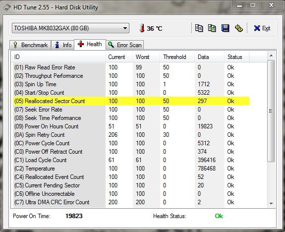Save screenshot using floppy disk icon
This screenshot has height=232, width=285.
coord(225,28)
